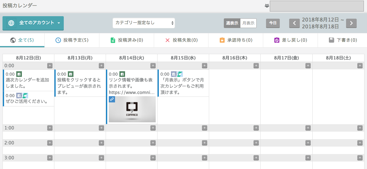Go to the next week
The width and height of the screenshot is (367, 169).
coord(351,23)
